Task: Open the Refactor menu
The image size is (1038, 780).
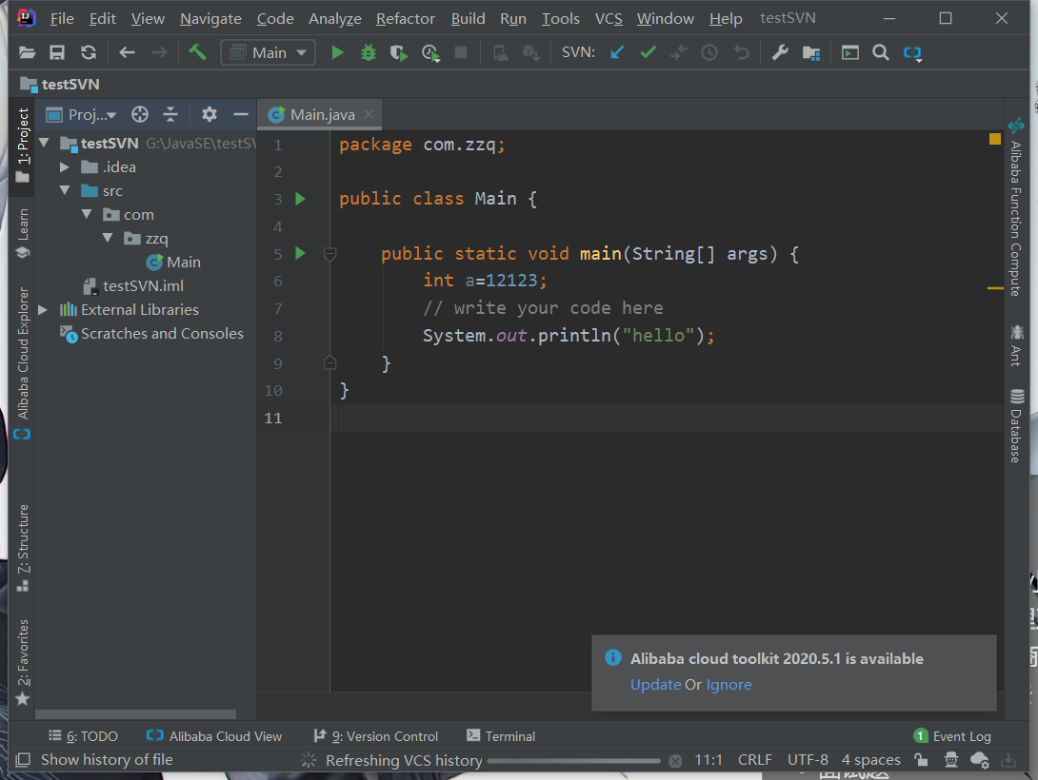Action: click(x=405, y=18)
